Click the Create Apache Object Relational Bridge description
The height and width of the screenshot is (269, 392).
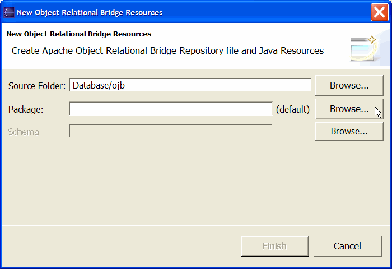coord(167,51)
